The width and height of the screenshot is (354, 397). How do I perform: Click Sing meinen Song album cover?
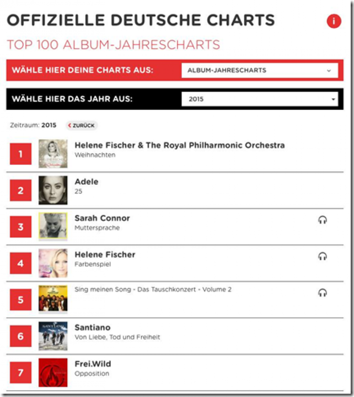[53, 299]
